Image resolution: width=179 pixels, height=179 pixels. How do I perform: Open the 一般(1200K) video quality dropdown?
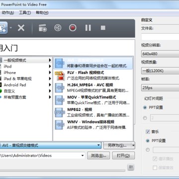pyautogui.click(x=160, y=71)
